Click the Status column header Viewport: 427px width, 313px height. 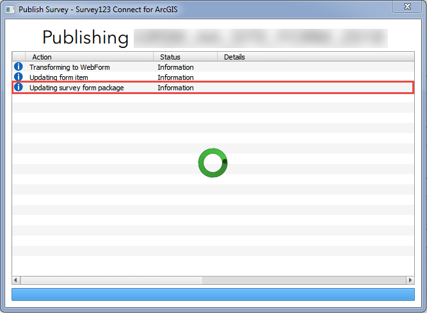[x=185, y=57]
